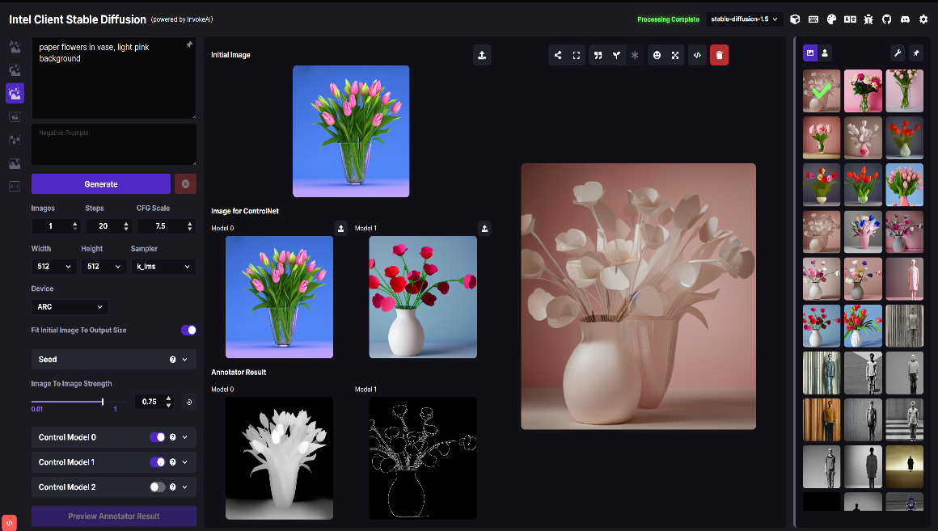Expand the Seed section chevron
Image resolution: width=938 pixels, height=531 pixels.
(185, 360)
